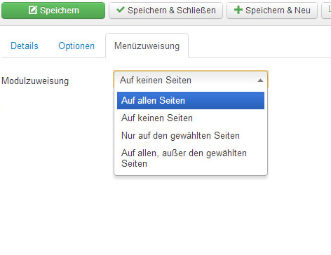Screen dimensions: 331x255
Task: Collapse the Modulzuweisung select box
Action: (191, 80)
